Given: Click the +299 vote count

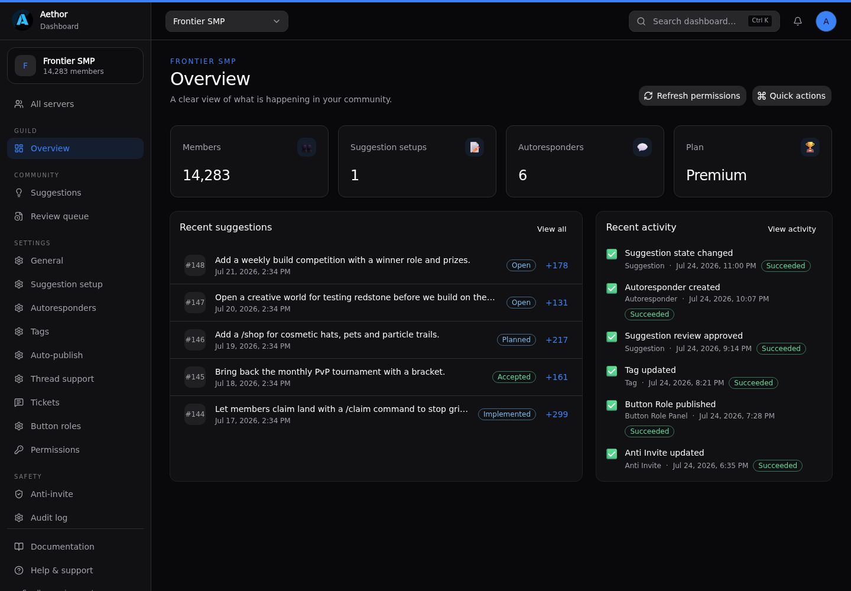Looking at the screenshot, I should [x=556, y=414].
